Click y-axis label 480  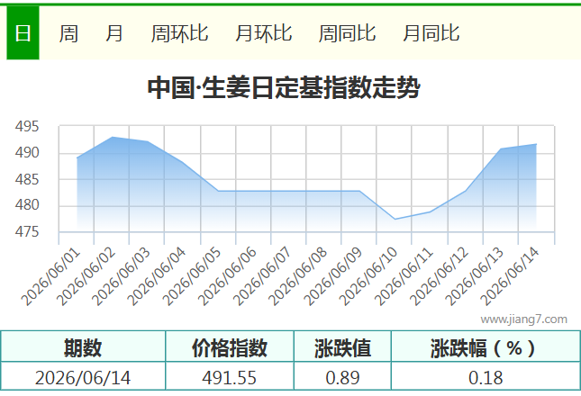[27, 204]
